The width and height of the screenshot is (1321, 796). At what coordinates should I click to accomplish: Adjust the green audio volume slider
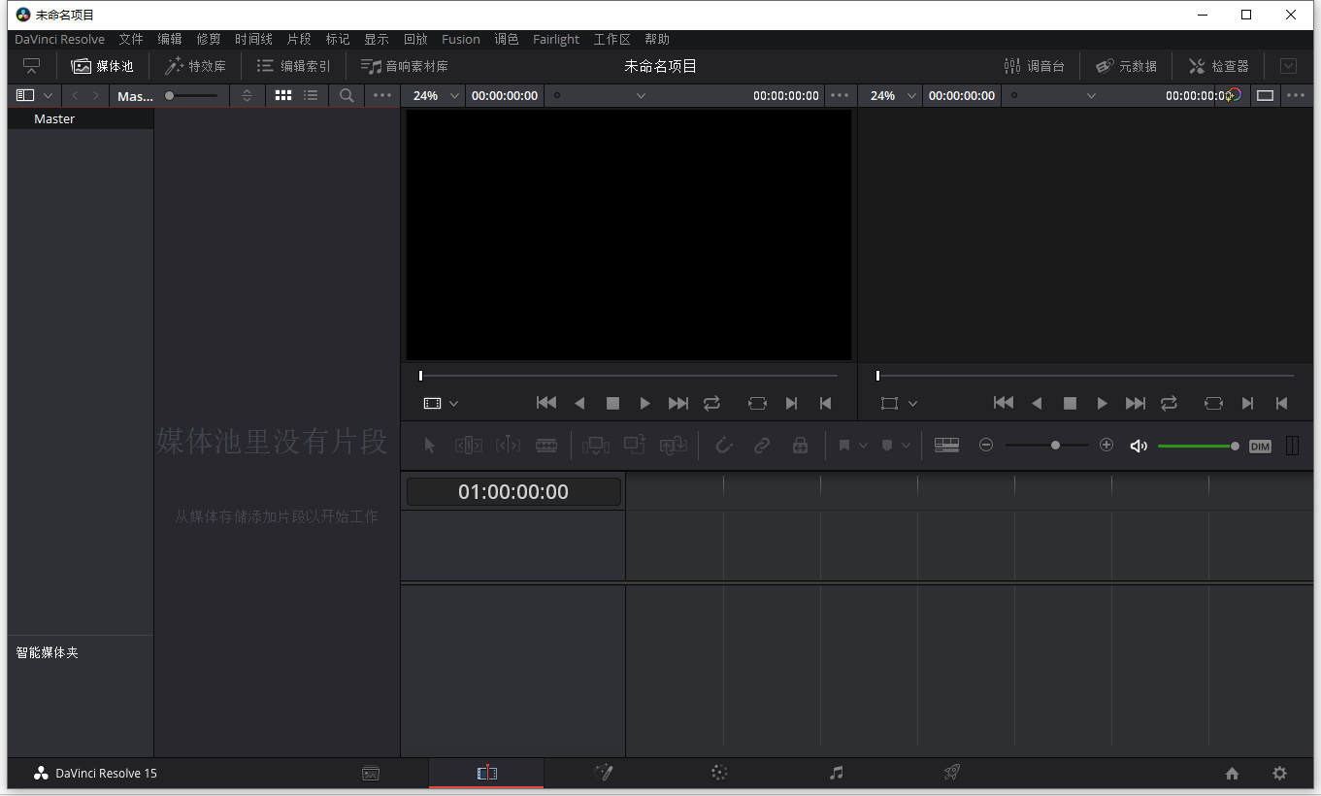[x=1199, y=446]
